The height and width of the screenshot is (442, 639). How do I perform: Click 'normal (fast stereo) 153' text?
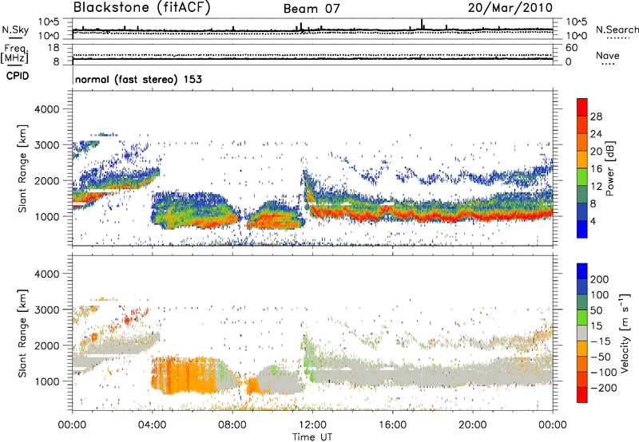coord(138,79)
